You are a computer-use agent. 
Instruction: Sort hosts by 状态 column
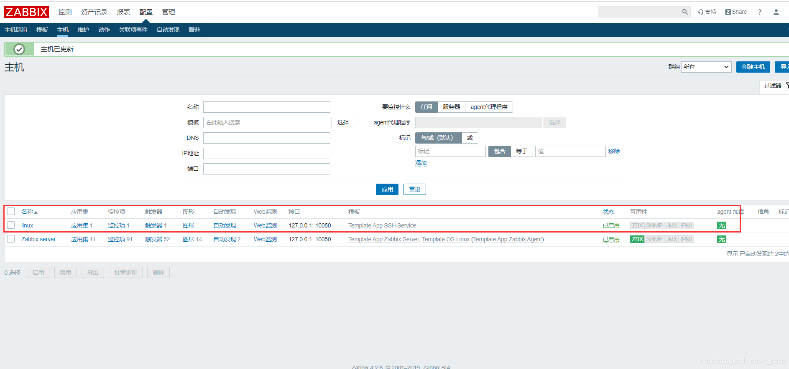[x=608, y=212]
